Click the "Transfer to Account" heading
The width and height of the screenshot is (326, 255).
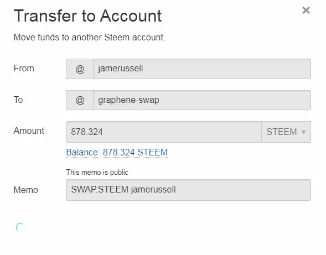point(87,16)
